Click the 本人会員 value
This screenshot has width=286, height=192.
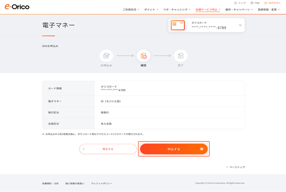tap(106, 124)
